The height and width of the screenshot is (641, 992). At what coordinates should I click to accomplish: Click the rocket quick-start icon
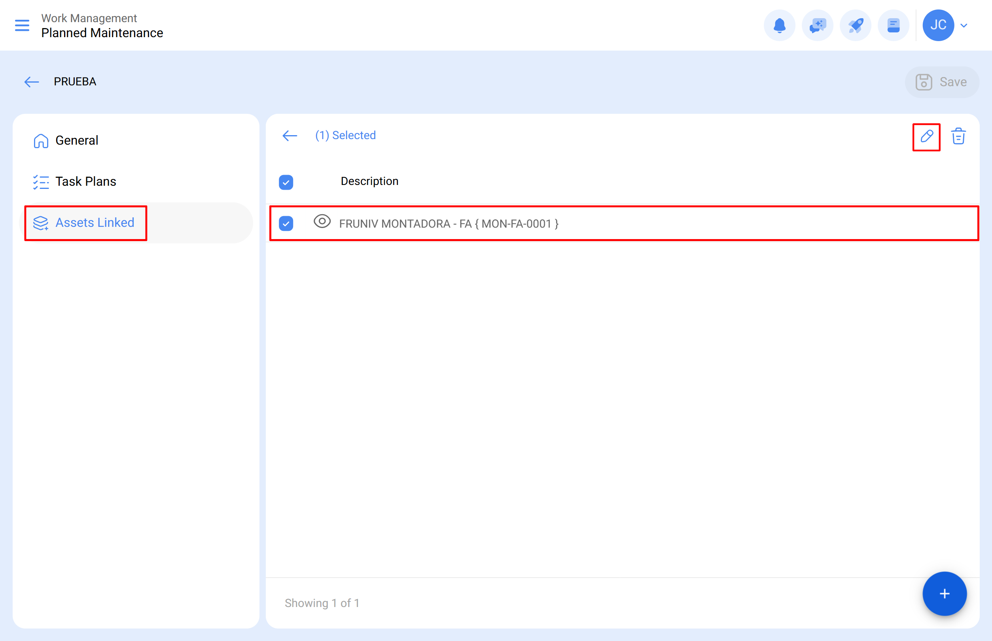856,25
